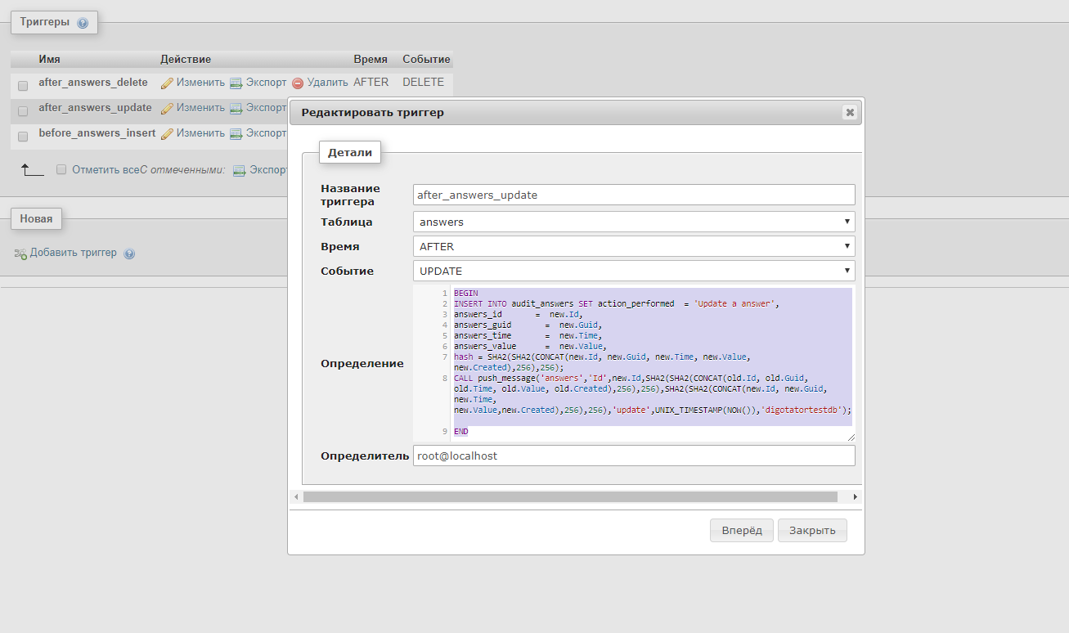Click the Детали fieldset label

[350, 152]
